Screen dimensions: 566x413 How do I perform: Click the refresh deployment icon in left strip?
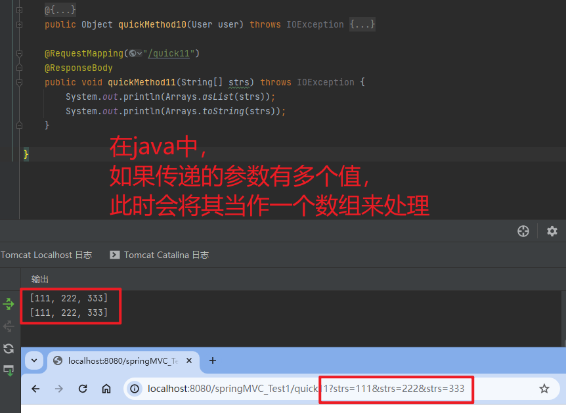point(9,349)
